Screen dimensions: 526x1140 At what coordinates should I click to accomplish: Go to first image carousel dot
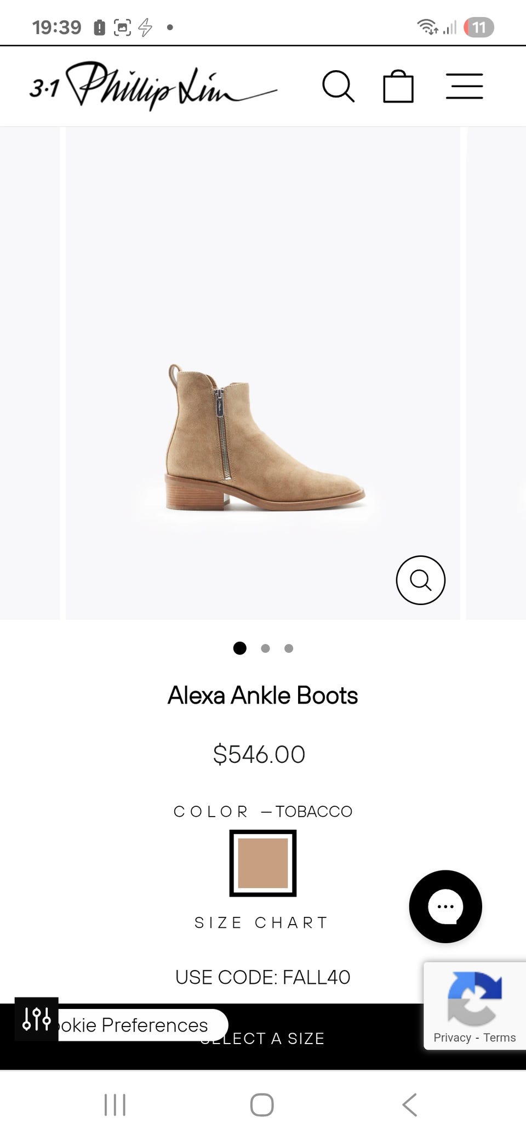click(239, 648)
